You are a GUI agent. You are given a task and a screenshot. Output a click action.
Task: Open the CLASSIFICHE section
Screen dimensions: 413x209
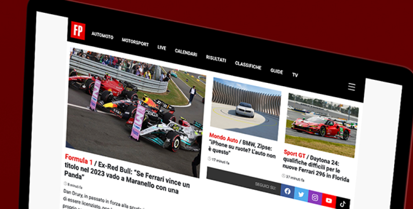(x=248, y=65)
